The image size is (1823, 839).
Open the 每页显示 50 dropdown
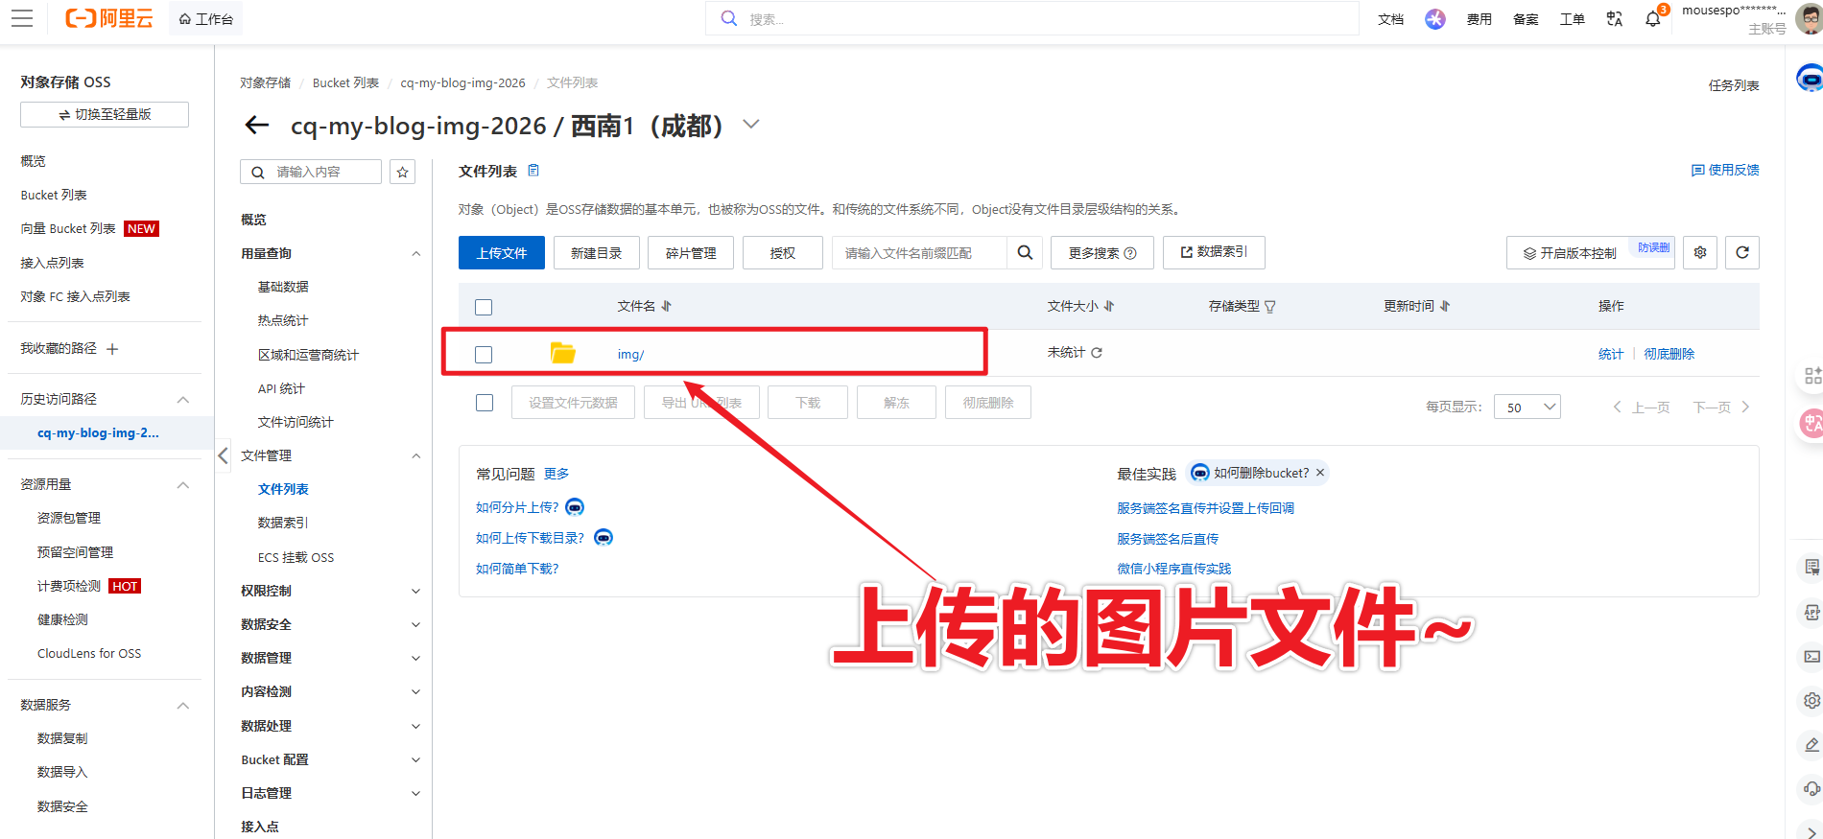(1527, 407)
